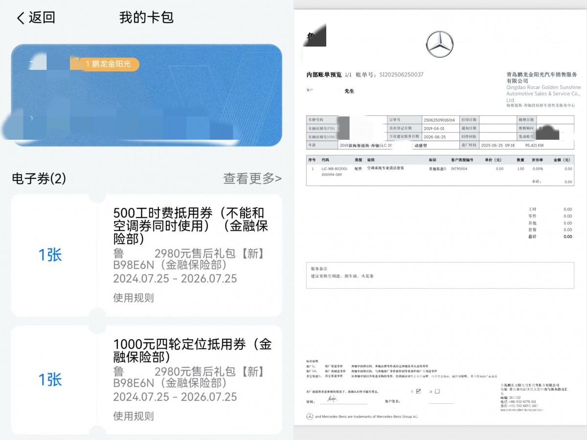Select the customer type code INT90004
The width and height of the screenshot is (587, 440).
point(459,169)
